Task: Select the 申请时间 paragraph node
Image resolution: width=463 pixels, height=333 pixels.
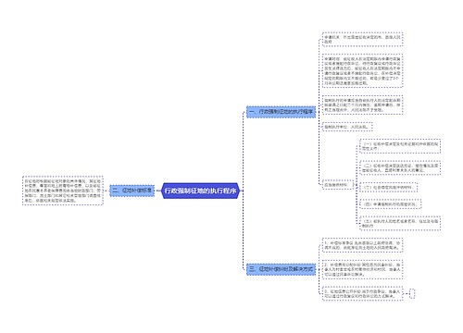Action: pos(362,70)
